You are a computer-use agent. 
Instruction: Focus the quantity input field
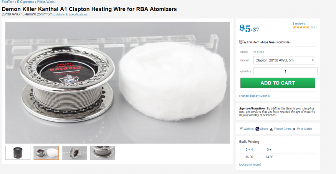pos(285,71)
